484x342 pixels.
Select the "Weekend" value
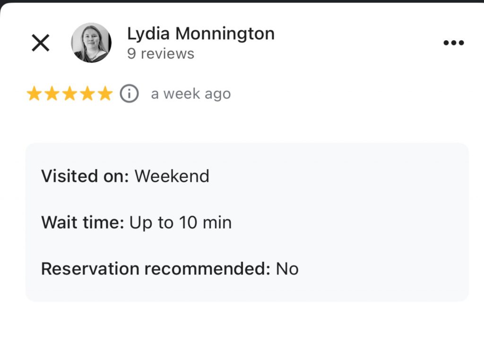[172, 176]
